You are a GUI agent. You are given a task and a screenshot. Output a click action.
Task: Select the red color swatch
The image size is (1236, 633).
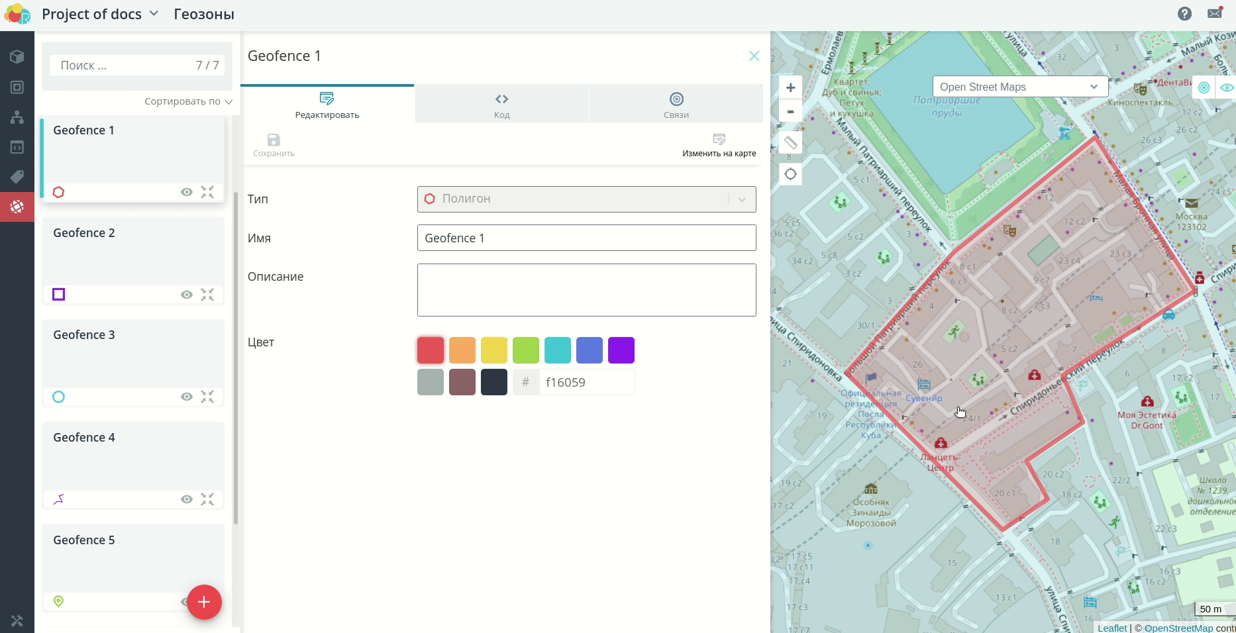(431, 350)
